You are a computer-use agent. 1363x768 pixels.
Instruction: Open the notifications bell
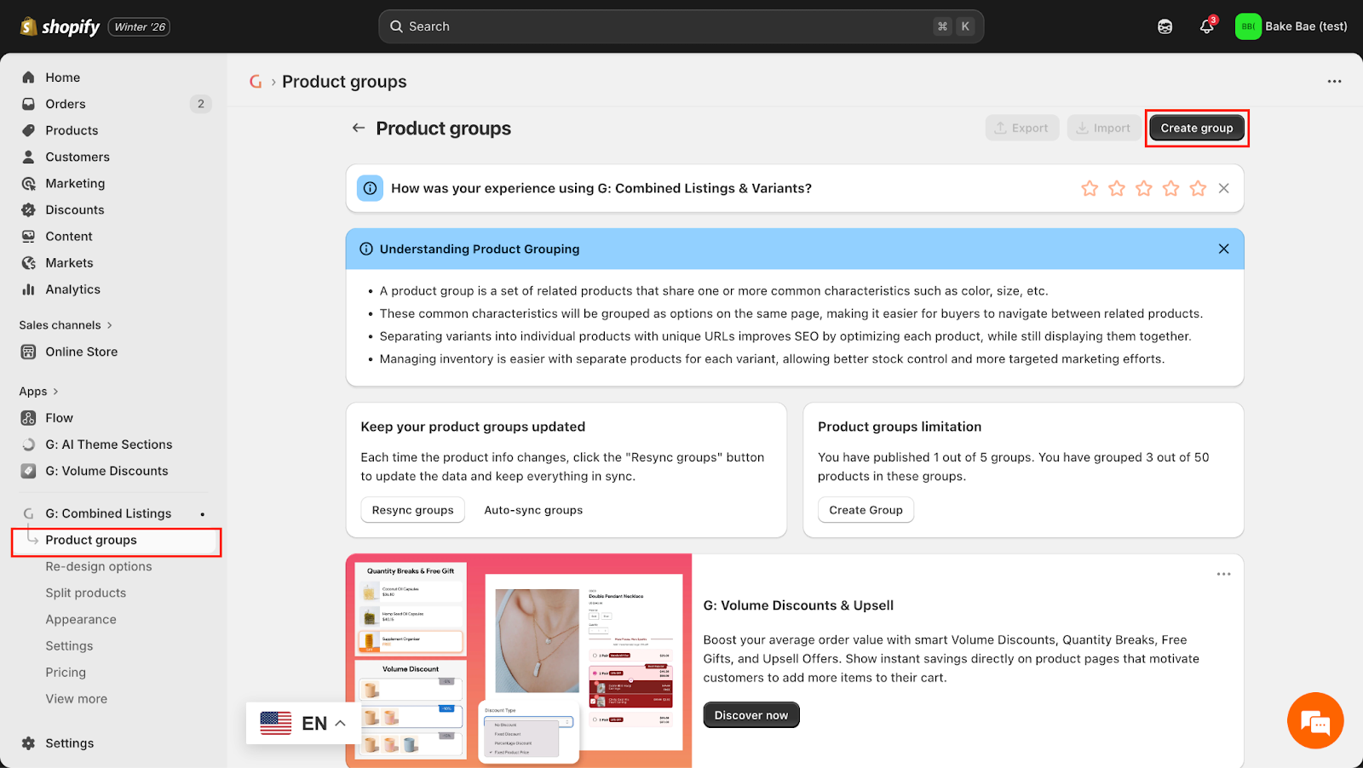[1206, 27]
